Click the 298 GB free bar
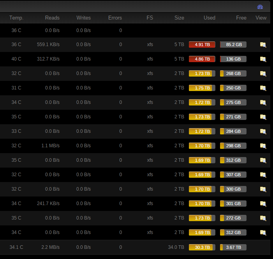Screen dimensions: 273x259 pos(233,146)
